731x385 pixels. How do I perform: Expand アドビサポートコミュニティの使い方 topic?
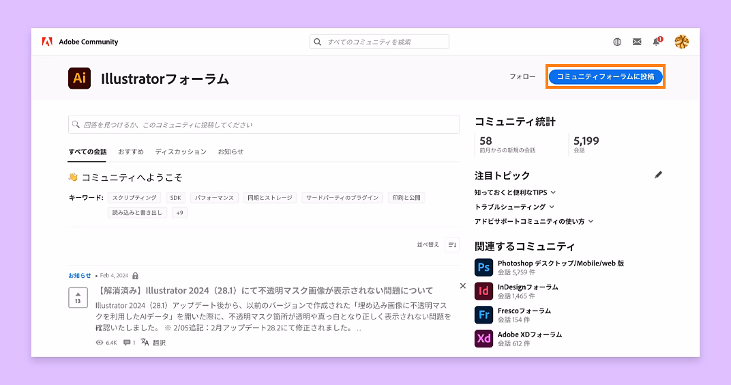coord(591,221)
